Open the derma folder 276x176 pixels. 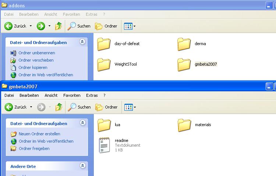184,44
